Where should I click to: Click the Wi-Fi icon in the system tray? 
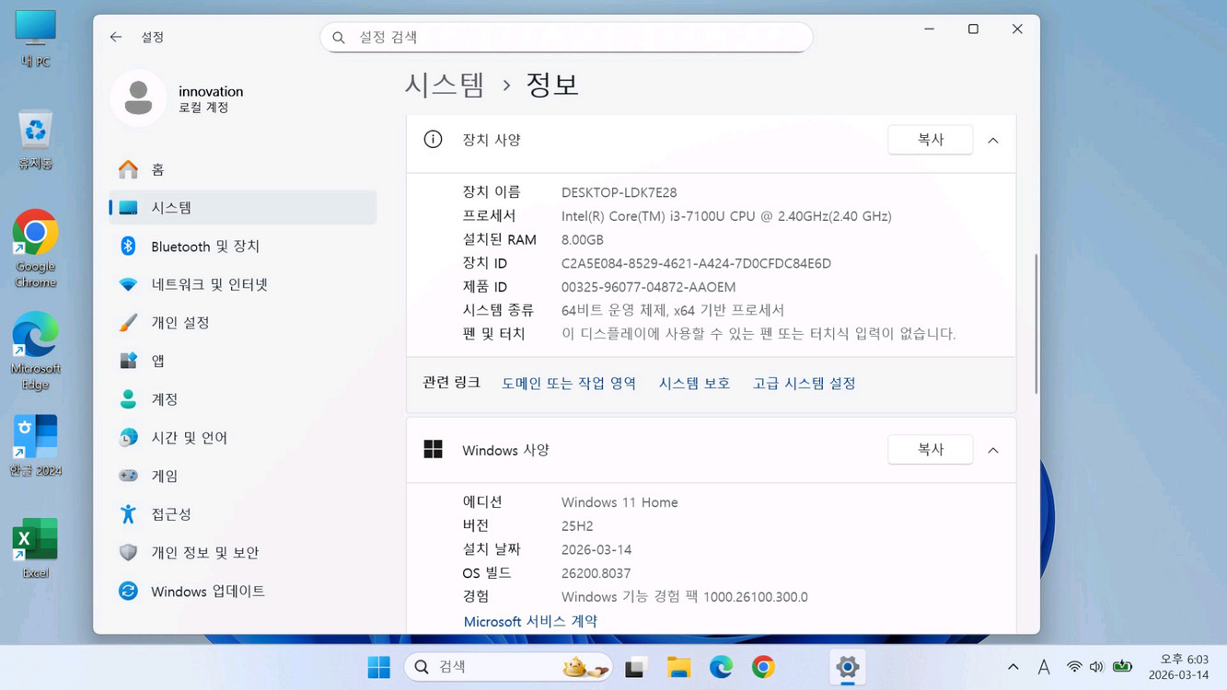tap(1073, 666)
